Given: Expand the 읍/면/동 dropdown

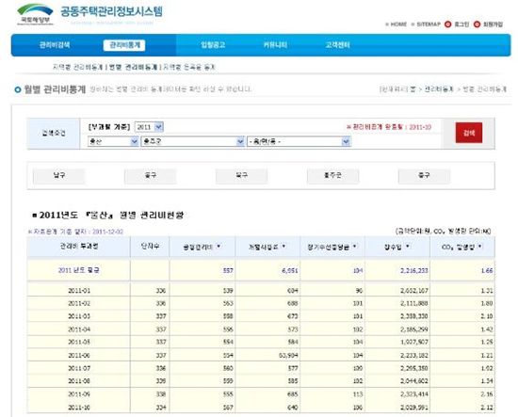Looking at the screenshot, I should (x=299, y=141).
